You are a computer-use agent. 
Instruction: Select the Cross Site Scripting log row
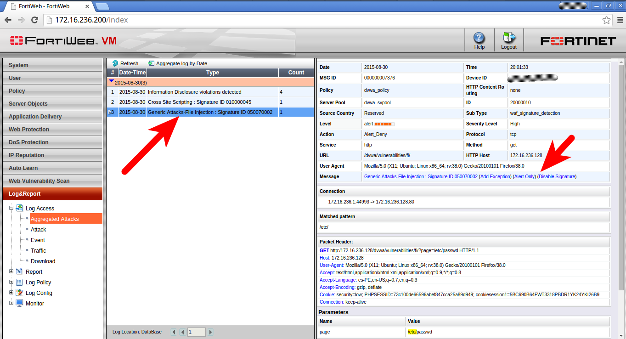click(x=199, y=102)
